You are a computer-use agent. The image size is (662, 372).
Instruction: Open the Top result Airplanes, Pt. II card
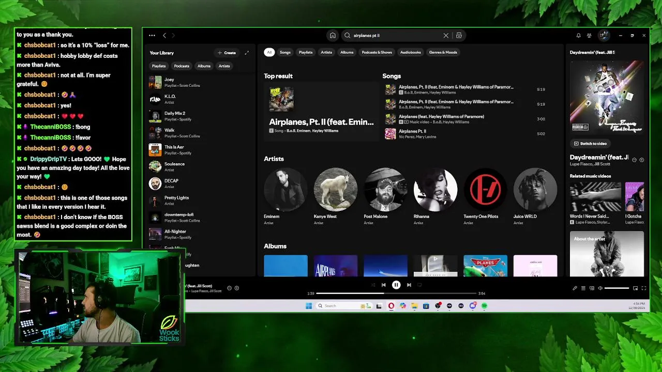321,111
